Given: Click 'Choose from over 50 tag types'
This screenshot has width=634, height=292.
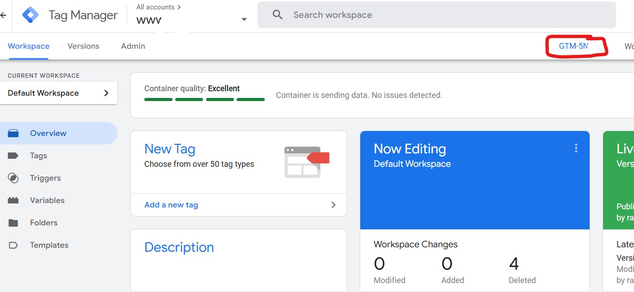Looking at the screenshot, I should (199, 164).
